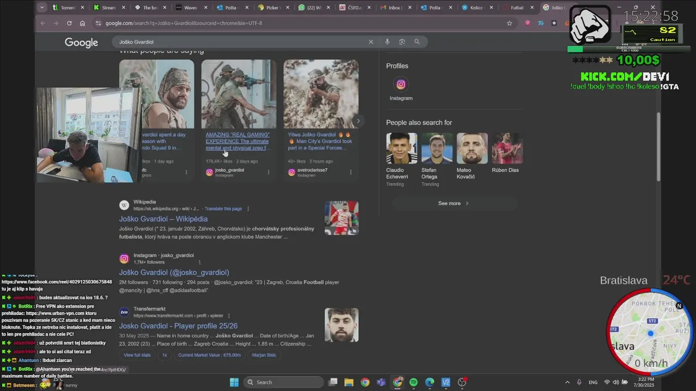Open Wikipedia result thumbnail image
The height and width of the screenshot is (391, 696).
[x=341, y=218]
